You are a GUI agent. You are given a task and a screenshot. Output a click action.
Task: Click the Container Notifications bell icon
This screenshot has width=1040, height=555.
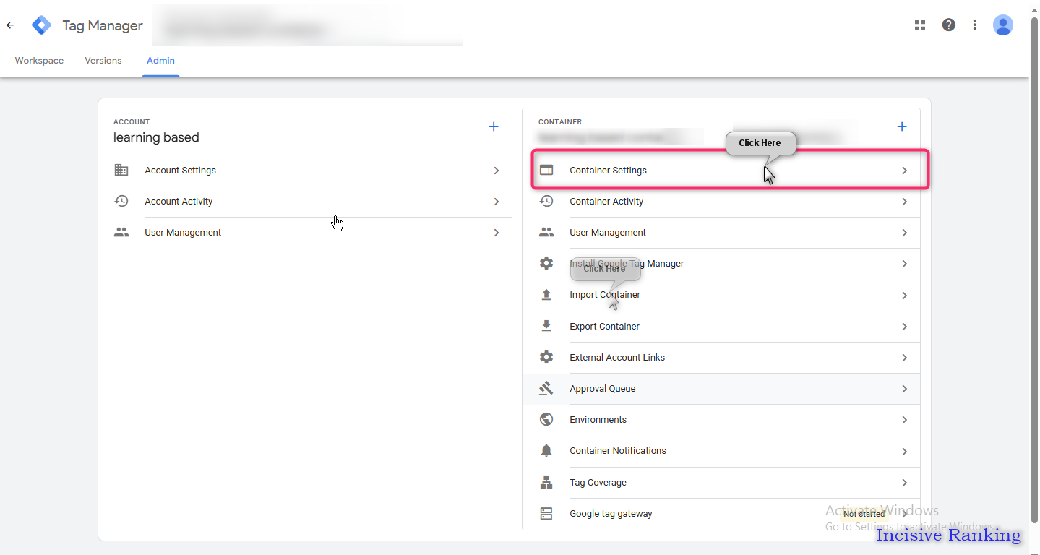point(546,451)
